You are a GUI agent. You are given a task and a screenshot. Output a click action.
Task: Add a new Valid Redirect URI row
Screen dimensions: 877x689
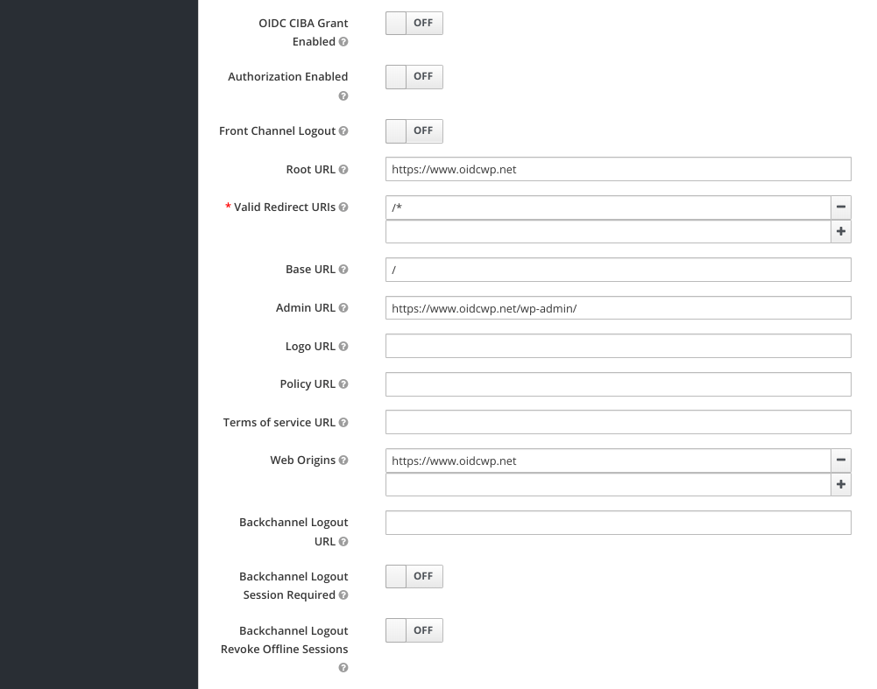840,231
